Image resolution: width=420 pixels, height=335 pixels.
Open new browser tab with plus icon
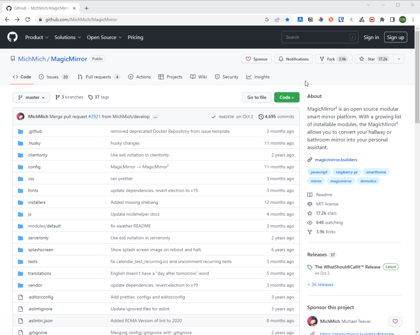pos(86,9)
